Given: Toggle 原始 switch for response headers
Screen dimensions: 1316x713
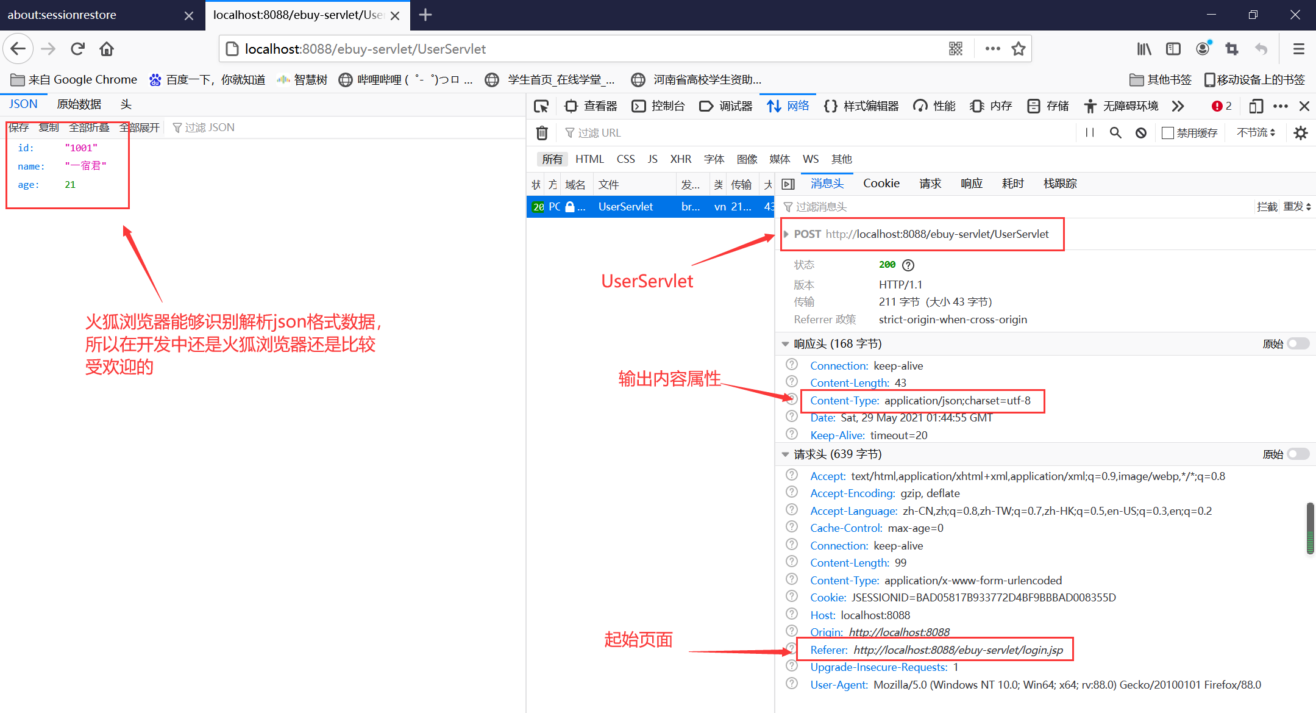Looking at the screenshot, I should pos(1298,343).
